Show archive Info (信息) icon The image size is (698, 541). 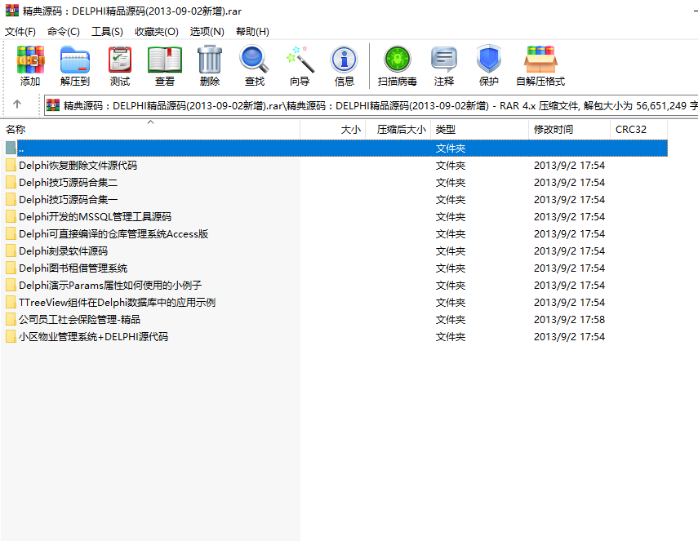point(345,65)
